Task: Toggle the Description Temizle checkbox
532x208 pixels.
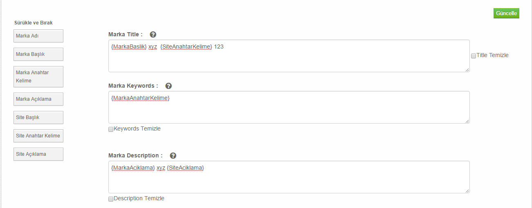Action: 111,199
